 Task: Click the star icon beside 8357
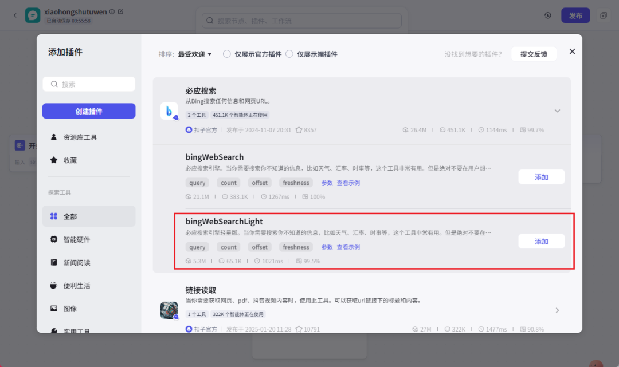pyautogui.click(x=299, y=130)
